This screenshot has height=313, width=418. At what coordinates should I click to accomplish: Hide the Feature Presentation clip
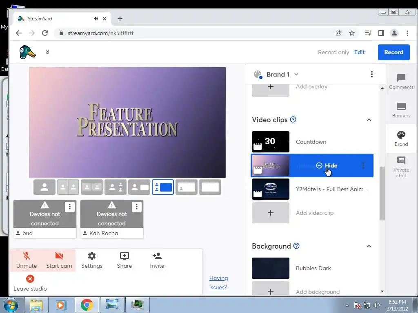coord(327,165)
